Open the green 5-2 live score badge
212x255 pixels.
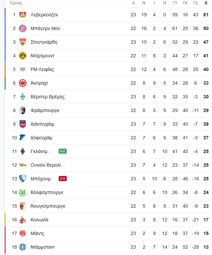tap(62, 151)
